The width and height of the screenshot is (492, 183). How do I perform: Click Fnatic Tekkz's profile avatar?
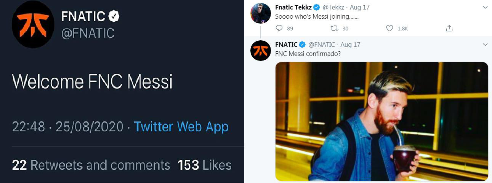click(x=261, y=13)
